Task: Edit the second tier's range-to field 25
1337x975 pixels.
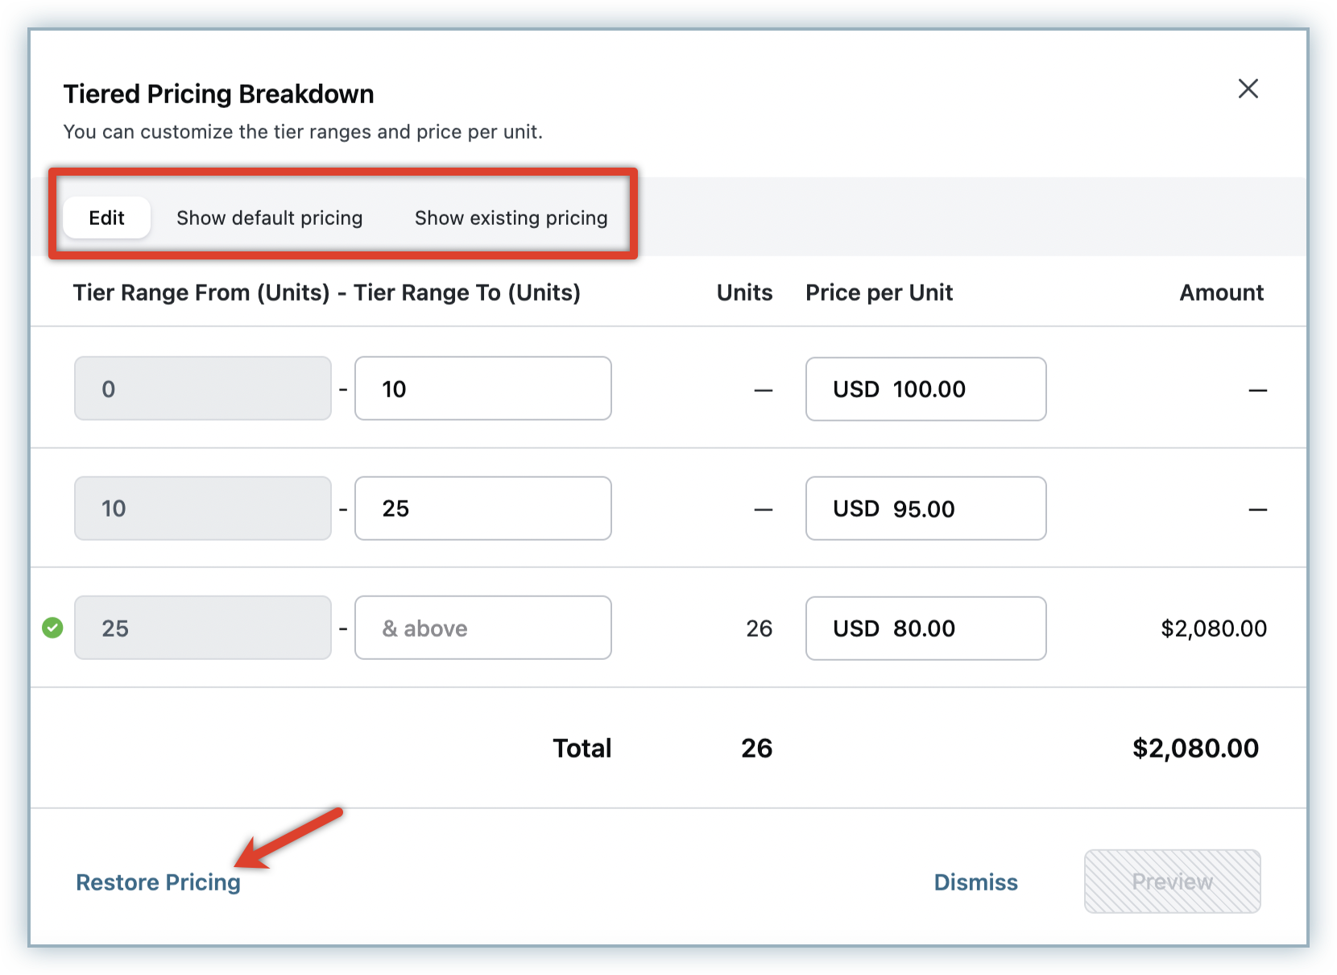Action: [482, 508]
